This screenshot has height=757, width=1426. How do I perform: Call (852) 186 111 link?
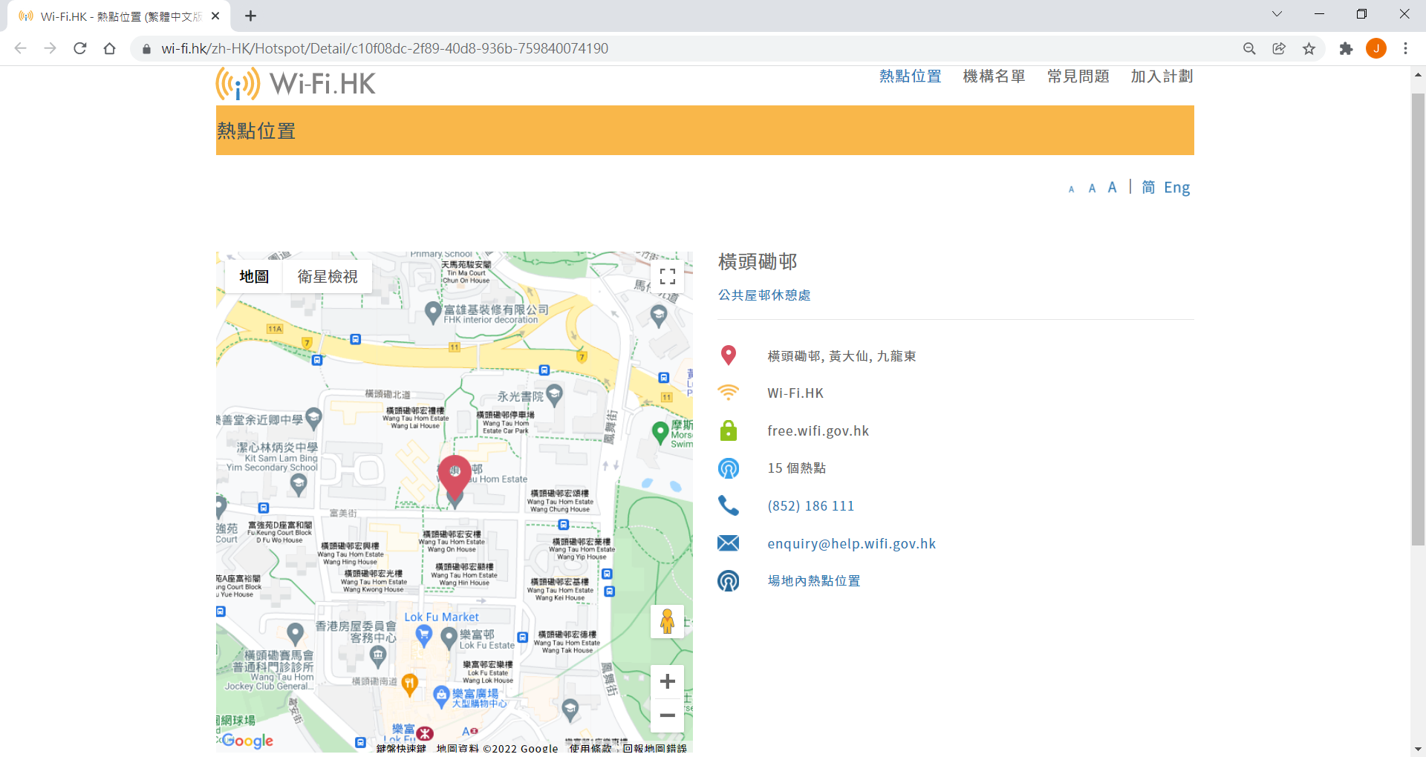811,506
